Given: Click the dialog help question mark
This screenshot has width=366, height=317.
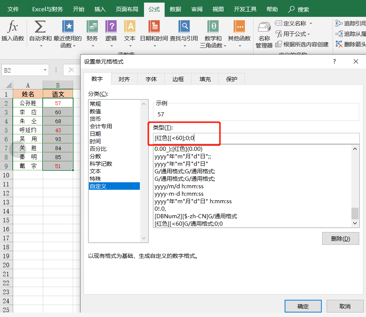Looking at the screenshot, I should click(x=334, y=61).
